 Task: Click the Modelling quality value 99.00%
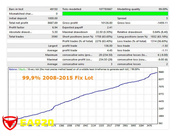click(x=163, y=9)
